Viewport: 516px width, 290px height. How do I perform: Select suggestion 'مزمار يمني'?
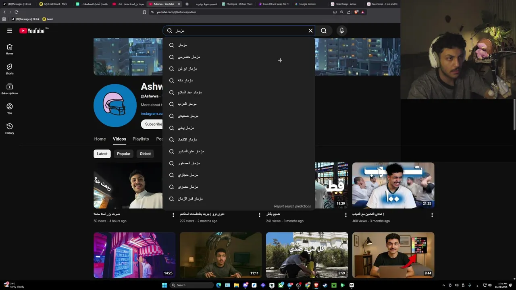[x=239, y=128]
